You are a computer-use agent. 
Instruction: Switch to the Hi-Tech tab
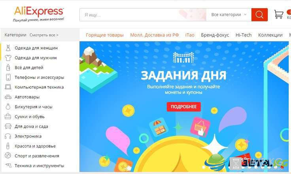244,35
